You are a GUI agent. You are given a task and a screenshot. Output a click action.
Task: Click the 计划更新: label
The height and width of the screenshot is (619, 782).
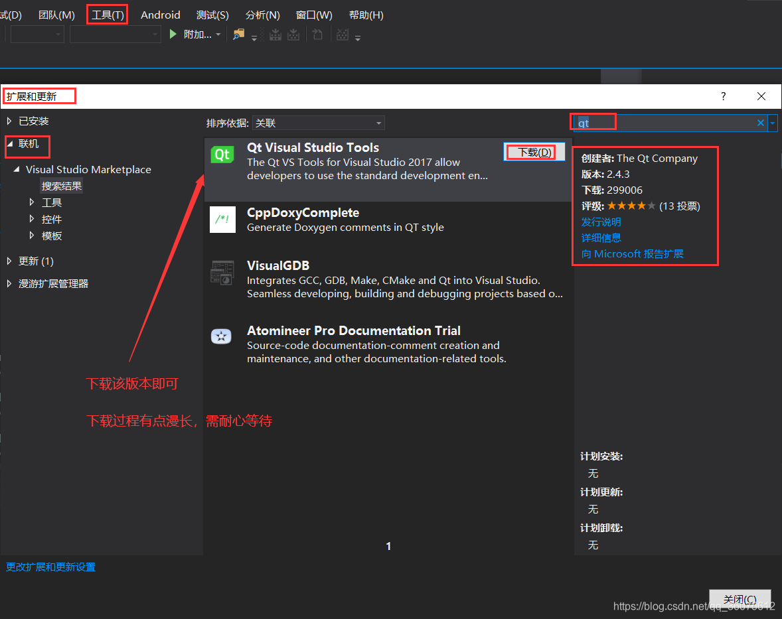pos(601,492)
